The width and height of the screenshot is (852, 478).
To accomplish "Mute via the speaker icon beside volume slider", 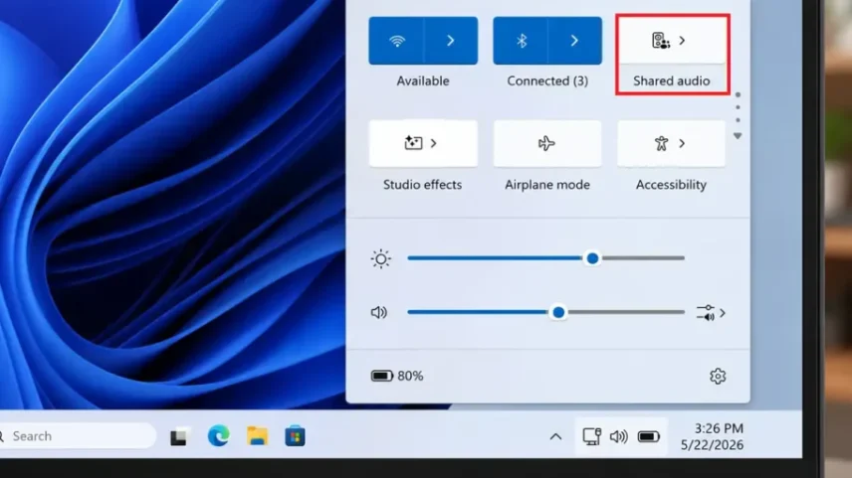I will pyautogui.click(x=379, y=312).
